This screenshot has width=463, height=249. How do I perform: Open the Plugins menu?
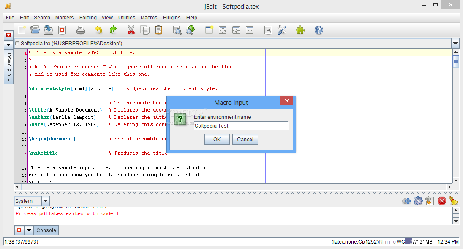coord(172,18)
